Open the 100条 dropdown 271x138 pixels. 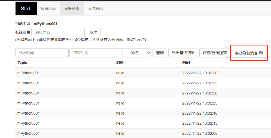click(x=138, y=53)
